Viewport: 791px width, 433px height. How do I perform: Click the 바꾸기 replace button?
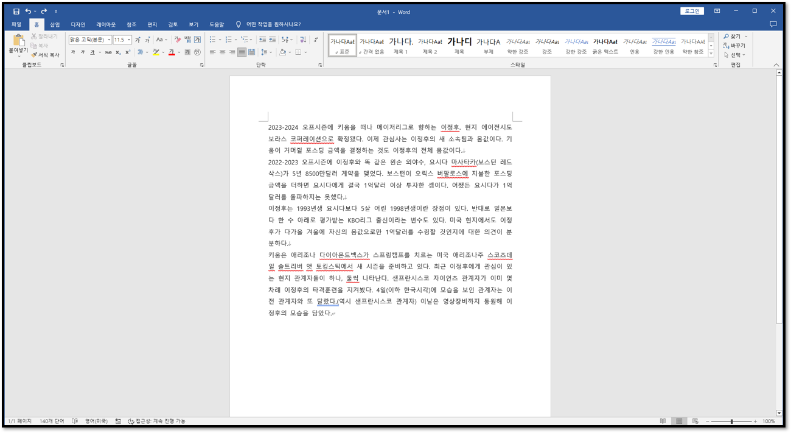tap(734, 46)
